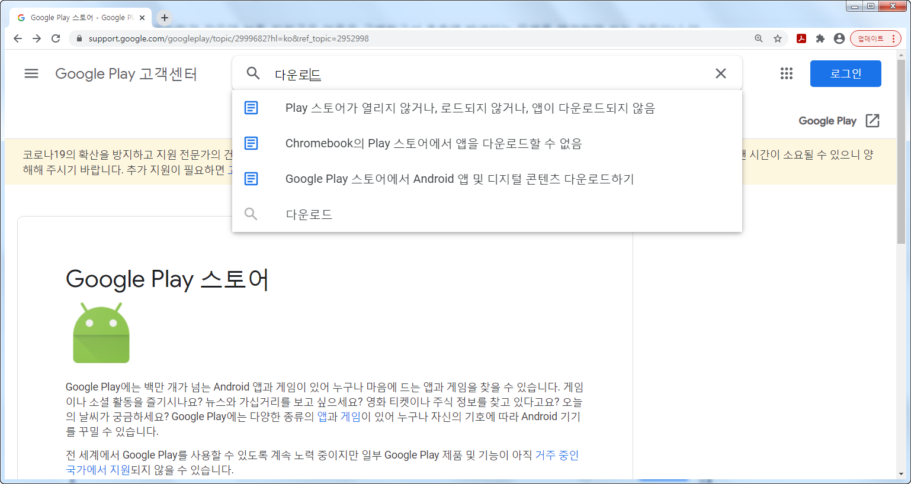
Task: Open the Android article document icon
Action: coord(251,179)
